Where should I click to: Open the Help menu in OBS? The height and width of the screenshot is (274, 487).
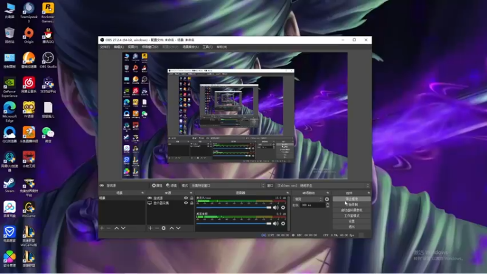[222, 47]
